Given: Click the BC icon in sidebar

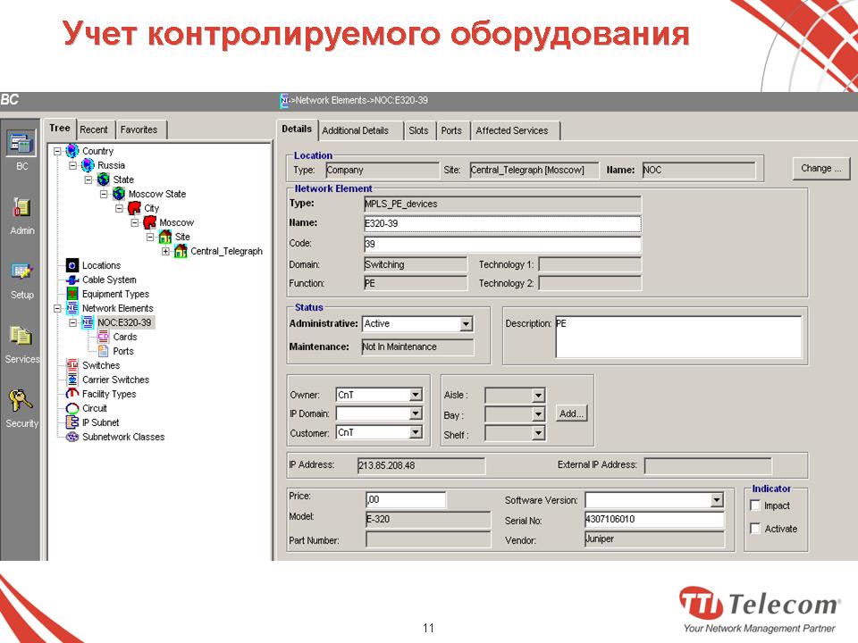Looking at the screenshot, I should click(21, 144).
